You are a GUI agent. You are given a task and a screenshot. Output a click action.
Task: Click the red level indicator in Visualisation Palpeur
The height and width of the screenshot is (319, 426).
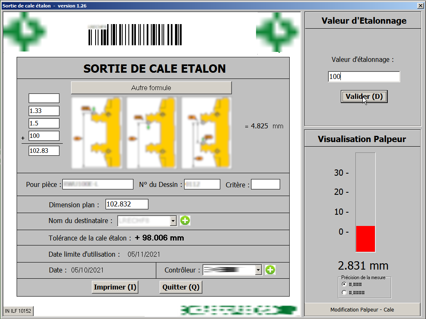click(365, 239)
